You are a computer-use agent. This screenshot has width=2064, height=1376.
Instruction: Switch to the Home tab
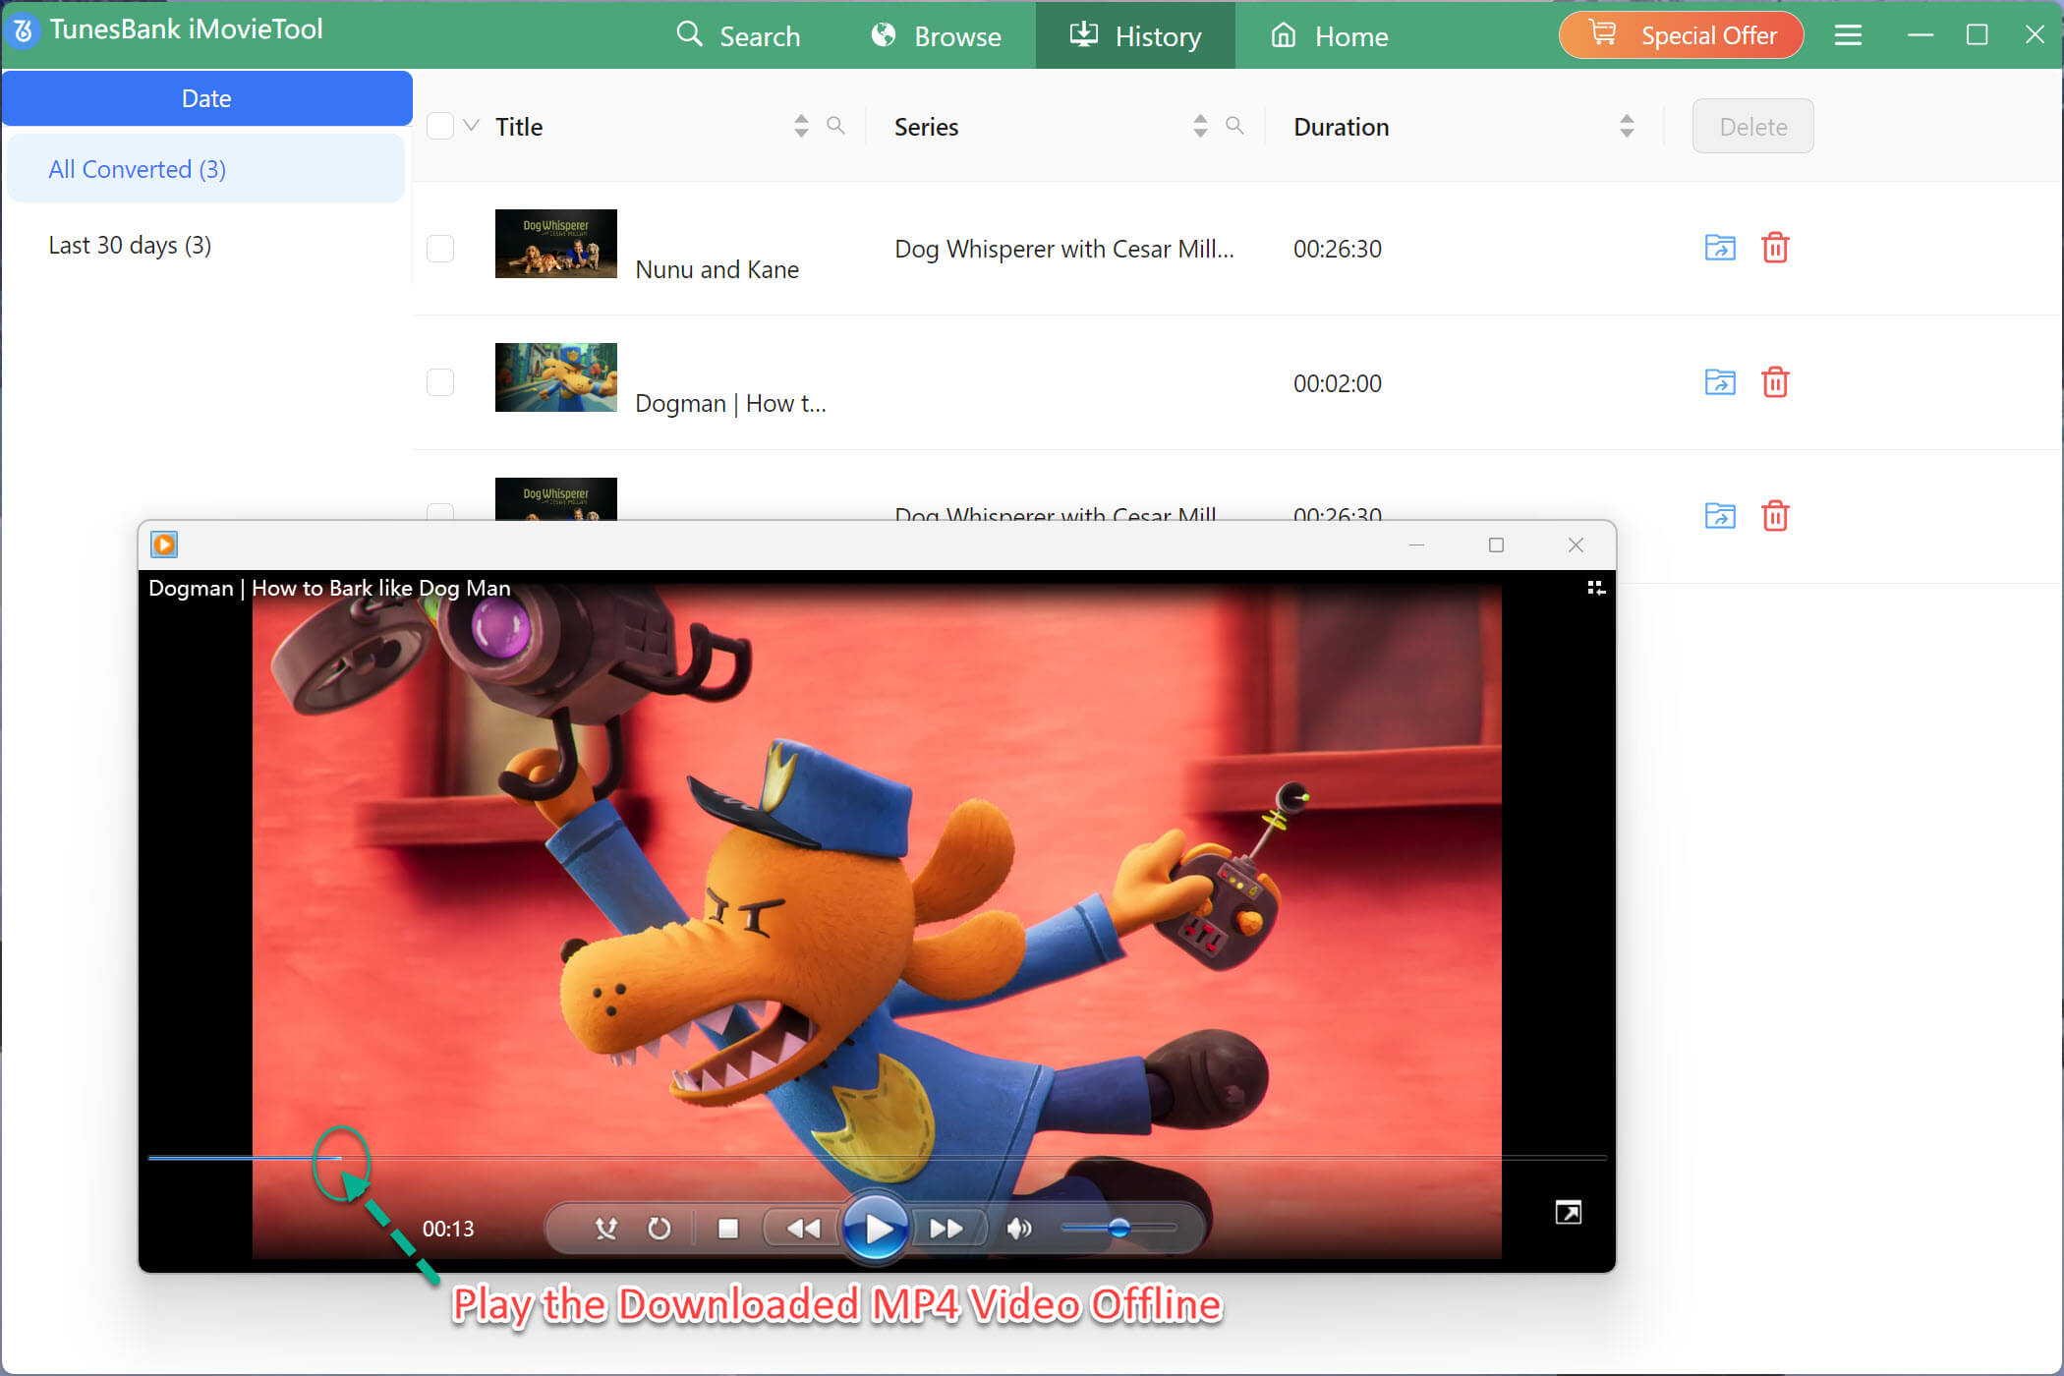pyautogui.click(x=1328, y=35)
